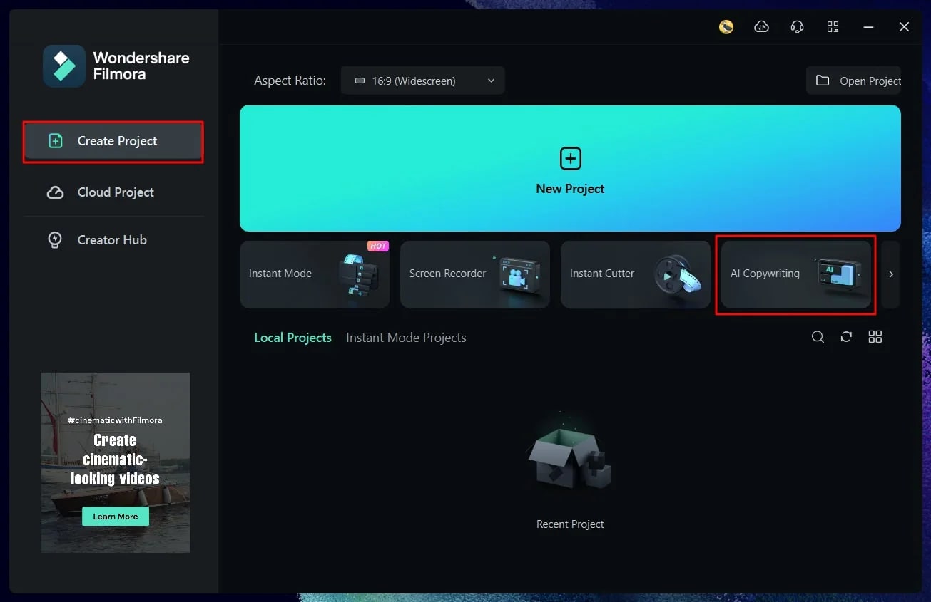931x602 pixels.
Task: Open Cloud Project in sidebar
Action: [x=113, y=192]
